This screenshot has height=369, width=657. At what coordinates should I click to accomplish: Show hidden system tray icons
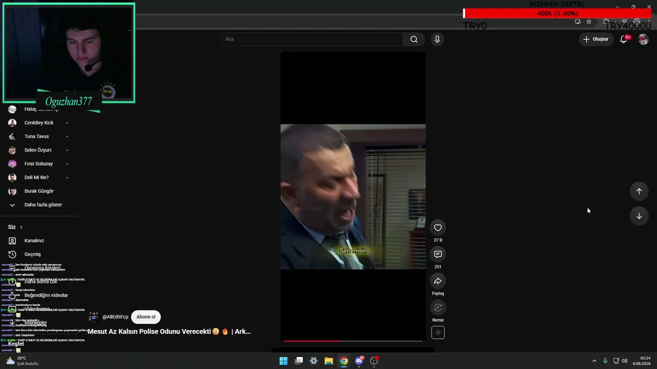[x=594, y=361]
